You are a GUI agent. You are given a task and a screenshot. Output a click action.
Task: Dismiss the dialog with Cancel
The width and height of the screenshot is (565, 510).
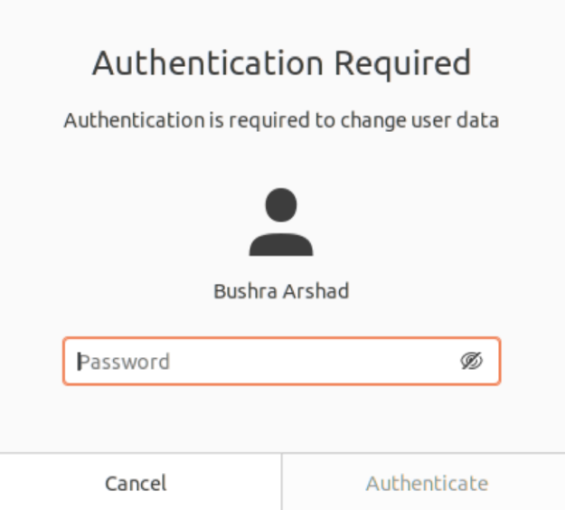[x=136, y=483]
